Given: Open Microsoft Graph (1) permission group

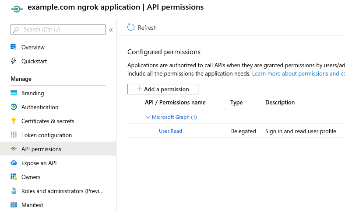Looking at the screenshot, I should [x=174, y=117].
